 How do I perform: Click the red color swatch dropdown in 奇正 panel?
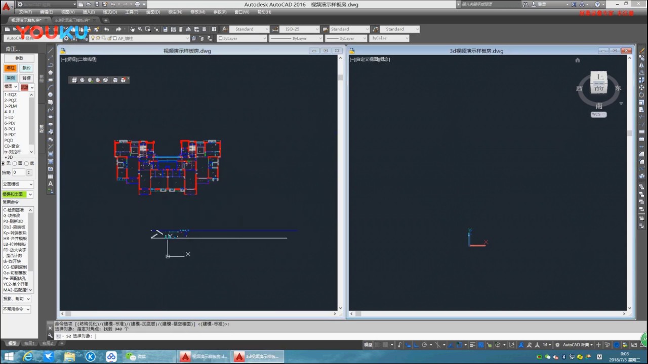pos(27,87)
